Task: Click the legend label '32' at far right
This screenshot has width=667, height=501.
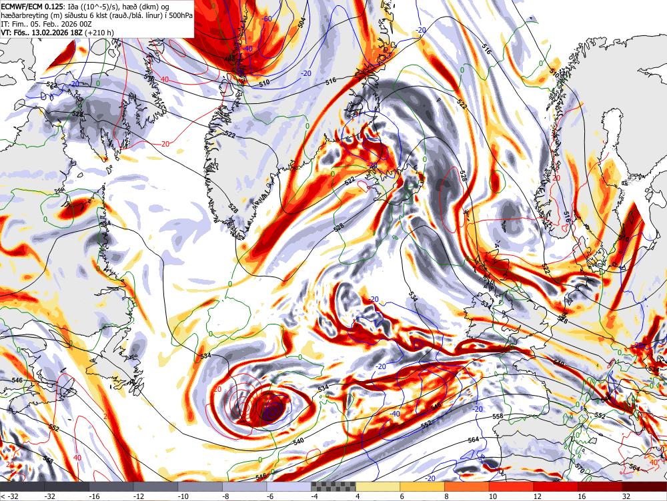Action: (x=626, y=496)
